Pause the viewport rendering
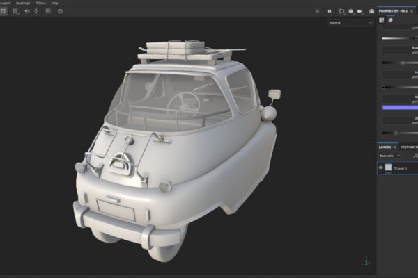 point(330,11)
